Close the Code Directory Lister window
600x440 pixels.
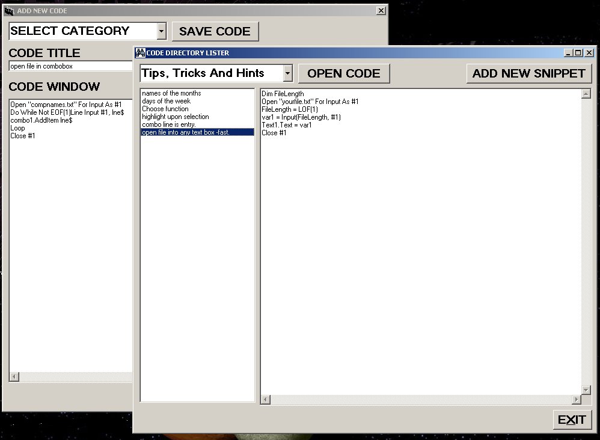589,53
